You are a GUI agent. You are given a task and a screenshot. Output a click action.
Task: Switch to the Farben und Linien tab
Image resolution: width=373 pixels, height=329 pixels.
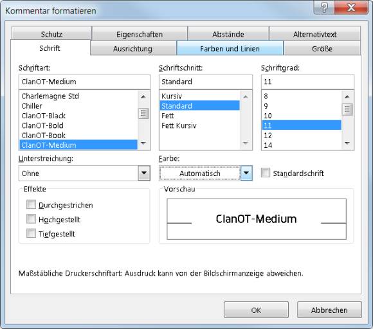(230, 48)
